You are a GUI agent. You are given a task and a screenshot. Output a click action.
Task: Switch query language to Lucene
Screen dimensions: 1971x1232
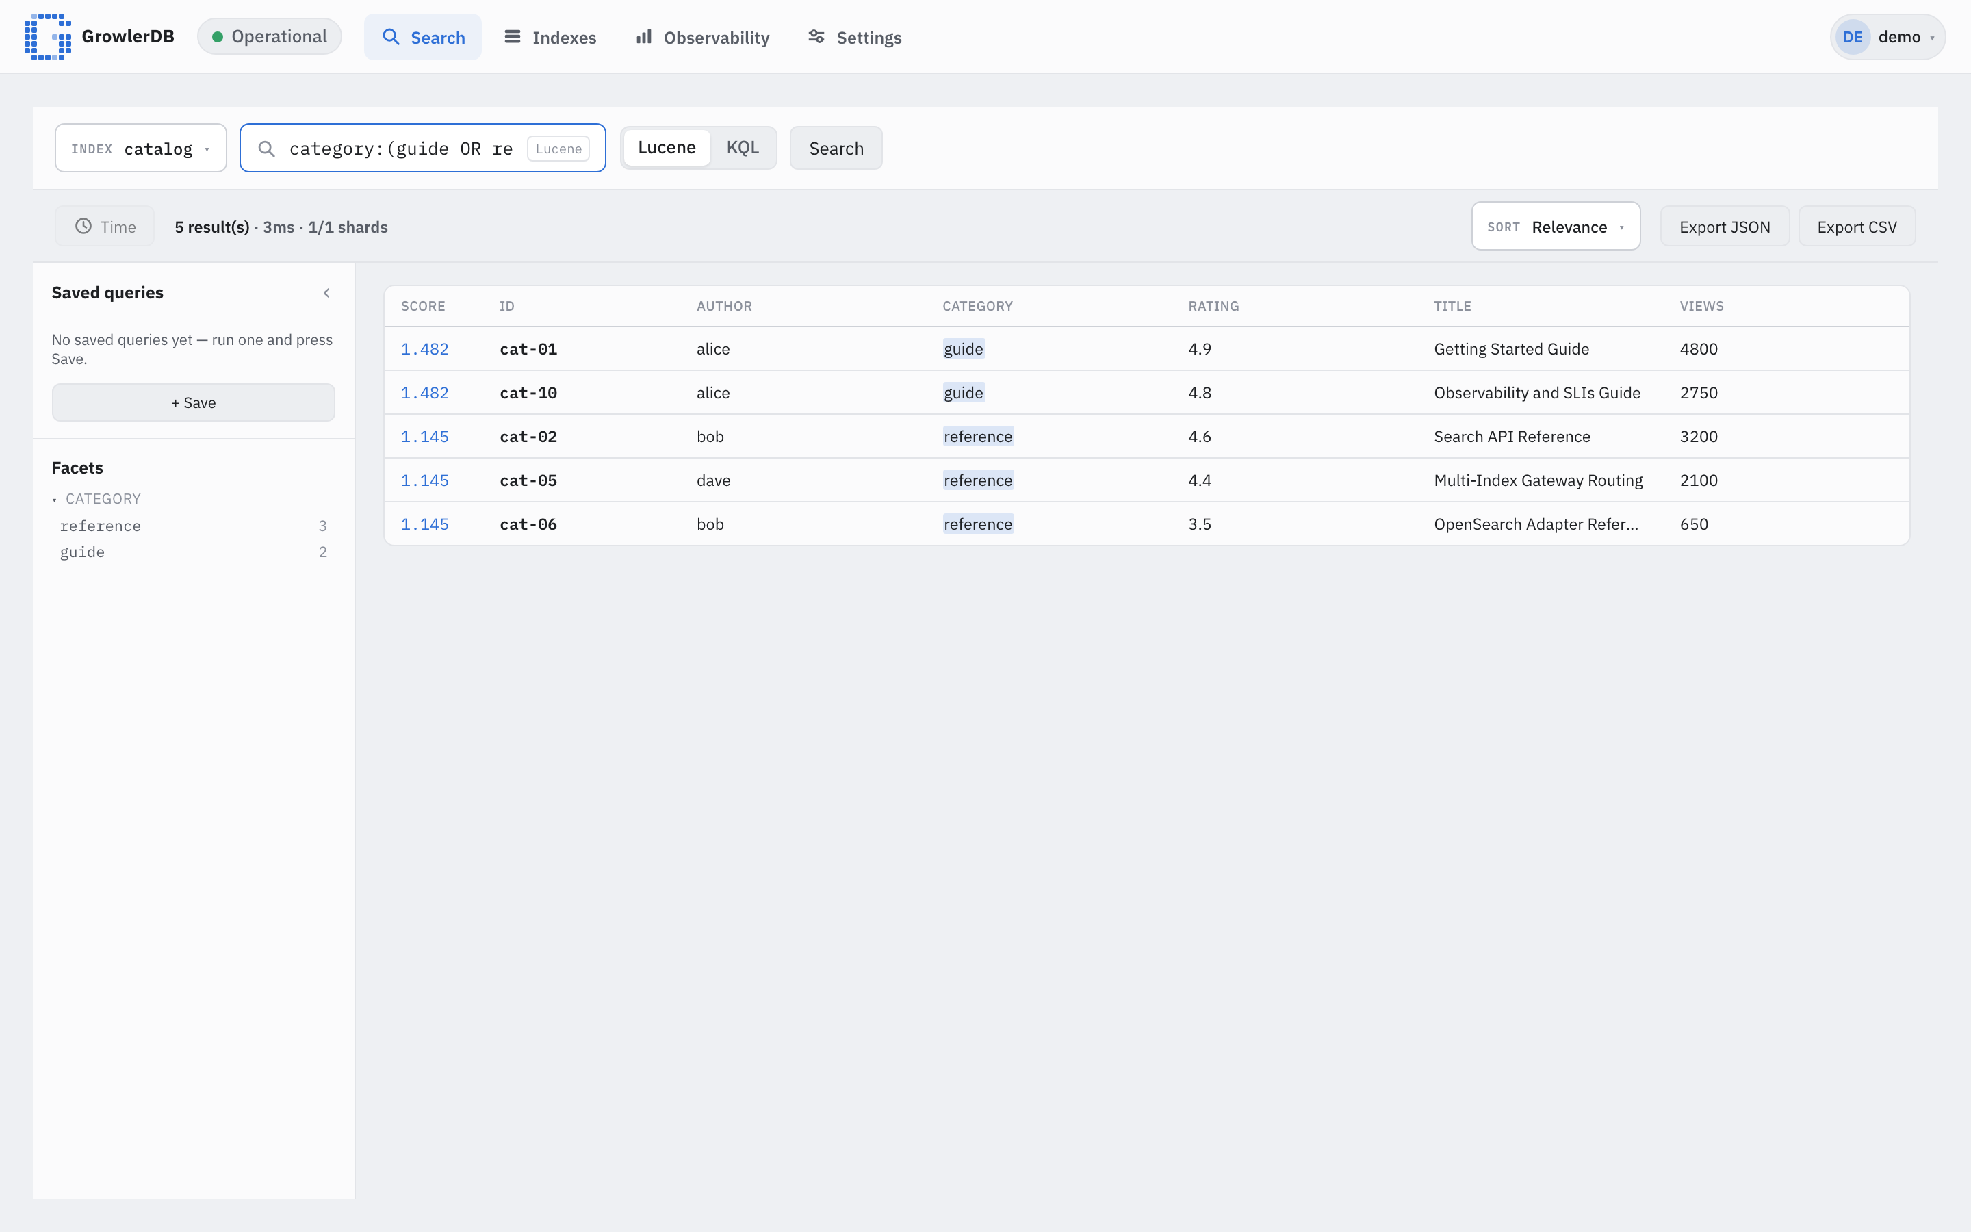[x=666, y=149]
